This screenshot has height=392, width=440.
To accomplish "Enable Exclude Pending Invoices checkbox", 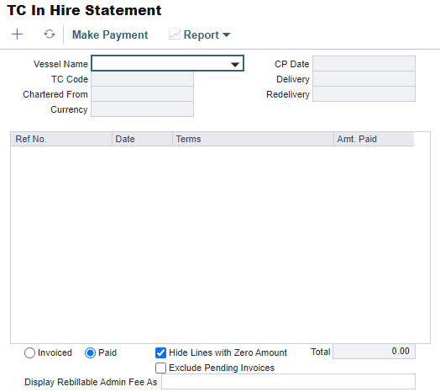I will [160, 368].
